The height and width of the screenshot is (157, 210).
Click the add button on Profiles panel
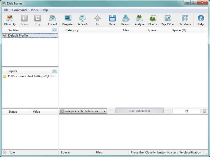click(x=54, y=30)
